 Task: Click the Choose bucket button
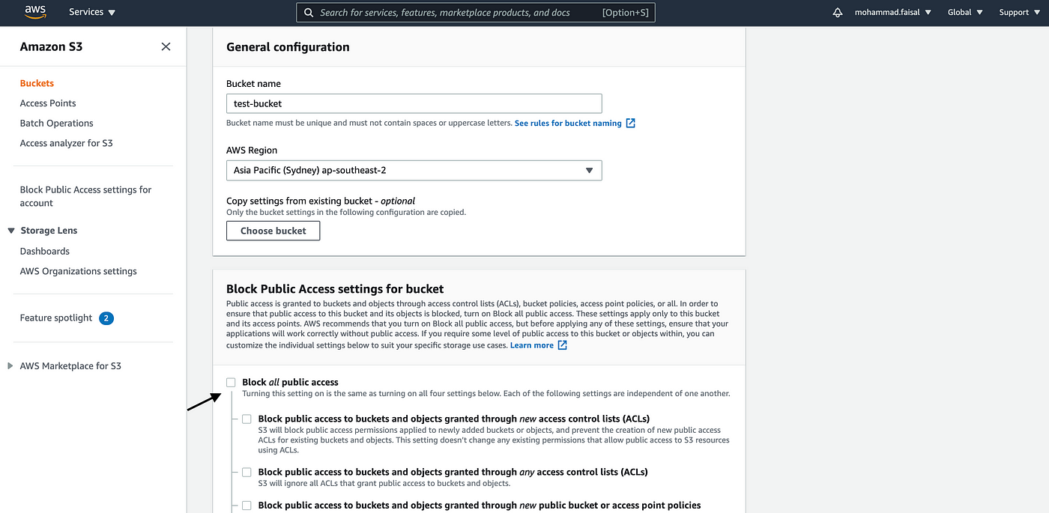(273, 231)
